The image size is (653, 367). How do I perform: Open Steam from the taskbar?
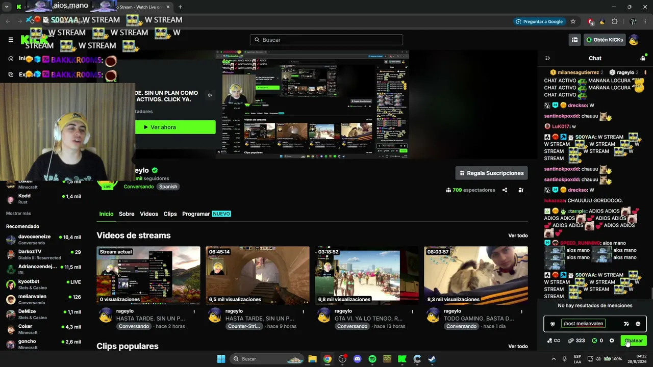click(432, 359)
